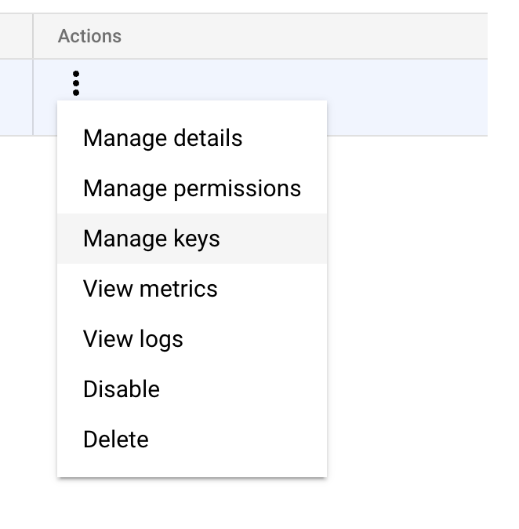The width and height of the screenshot is (519, 529).
Task: Open the Manage keys option
Action: click(x=151, y=239)
